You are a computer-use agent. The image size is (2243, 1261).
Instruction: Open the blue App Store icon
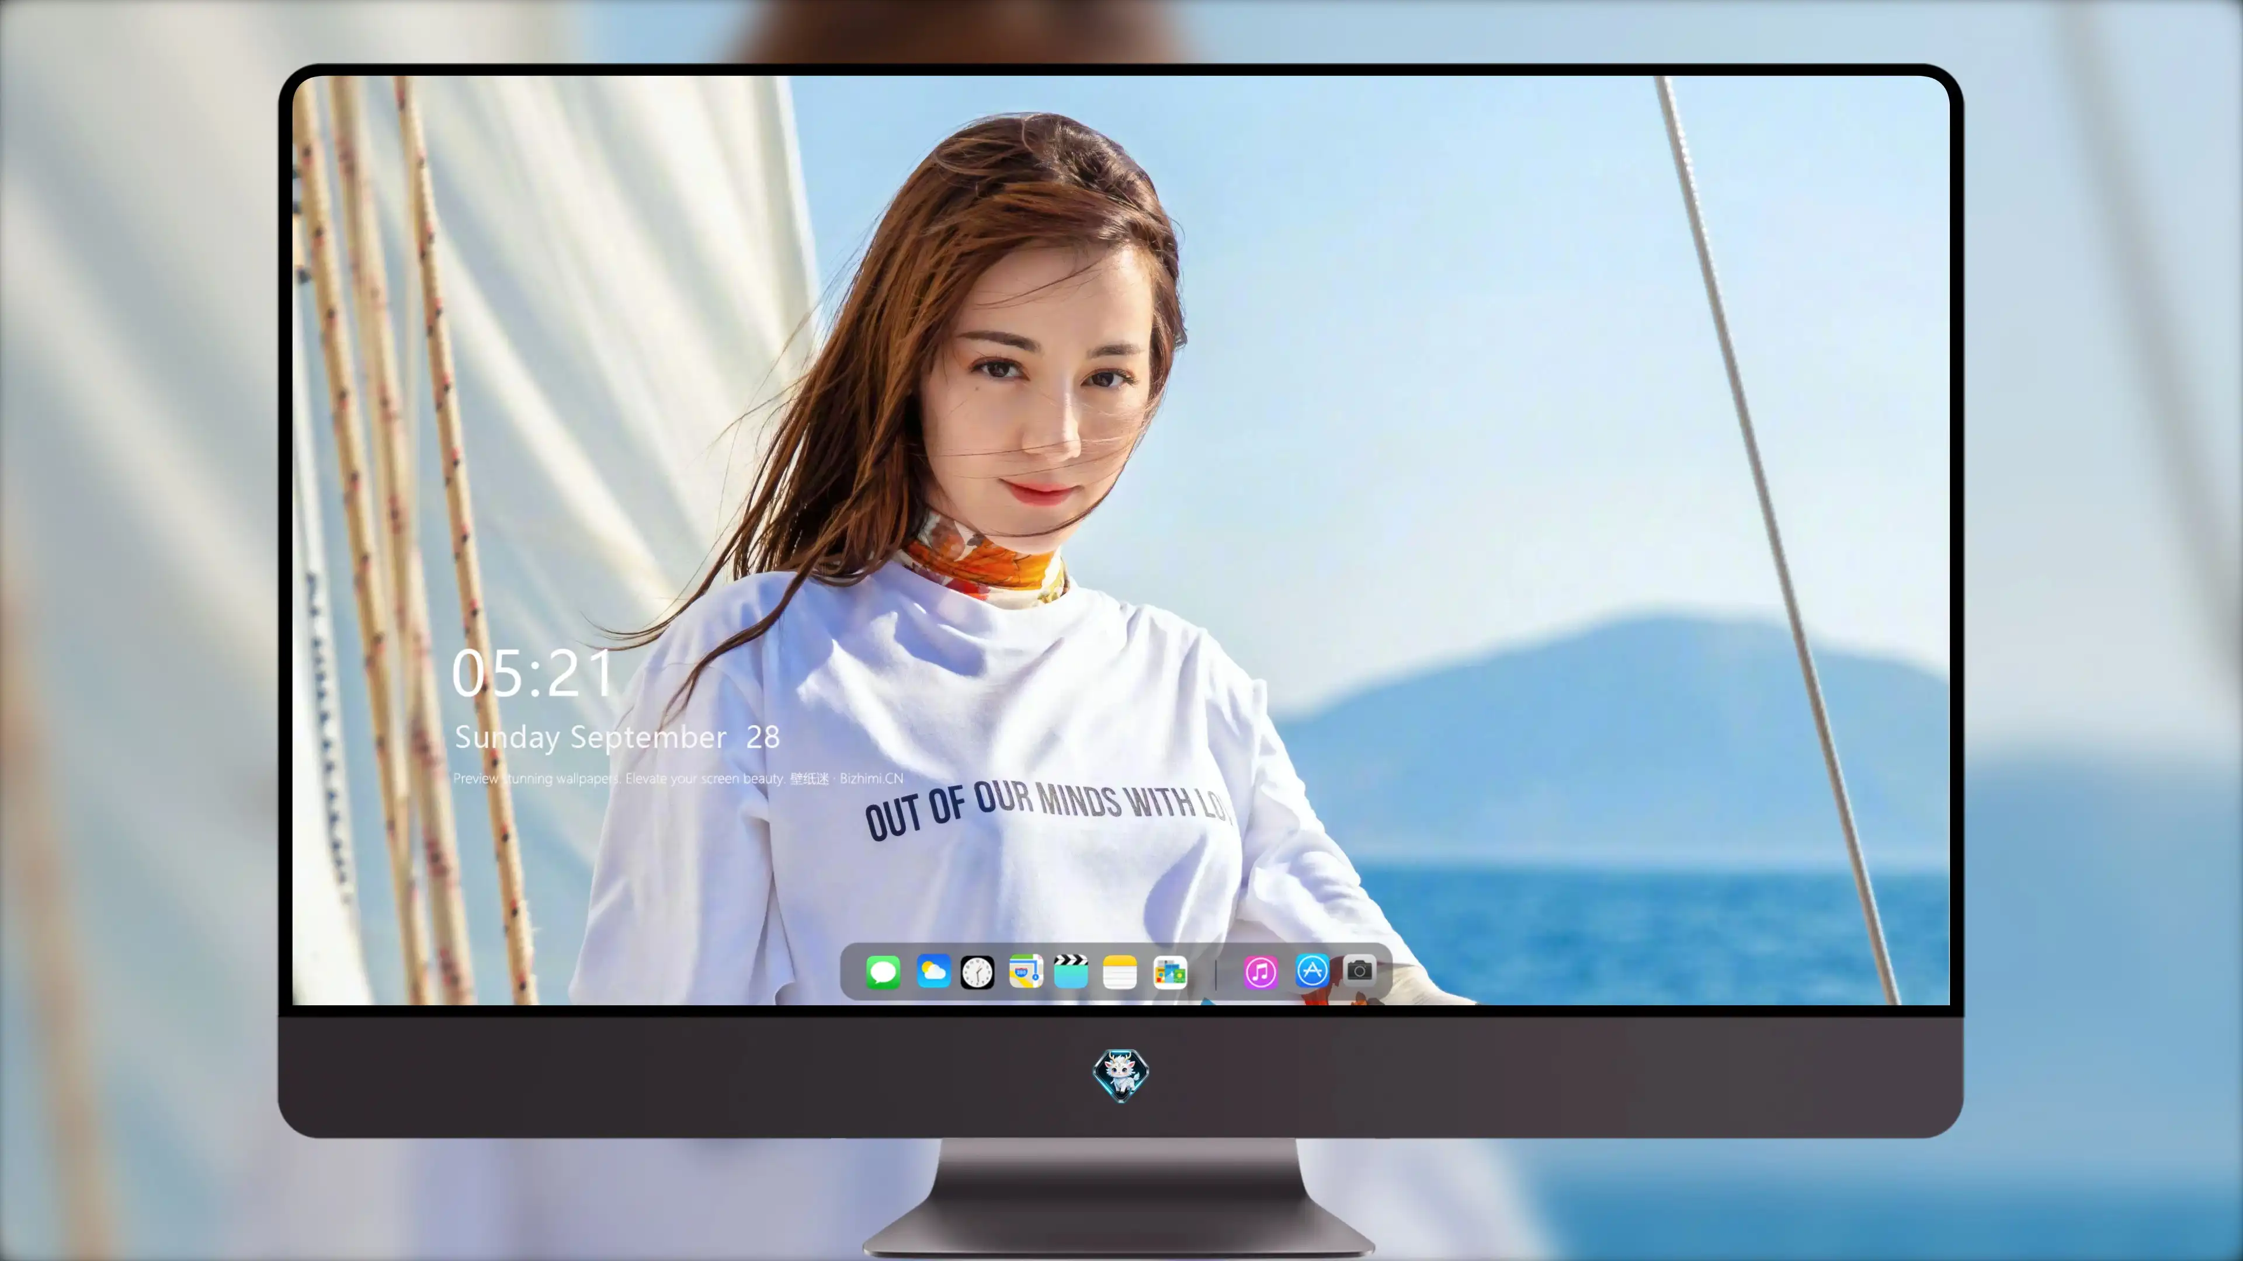pyautogui.click(x=1311, y=970)
